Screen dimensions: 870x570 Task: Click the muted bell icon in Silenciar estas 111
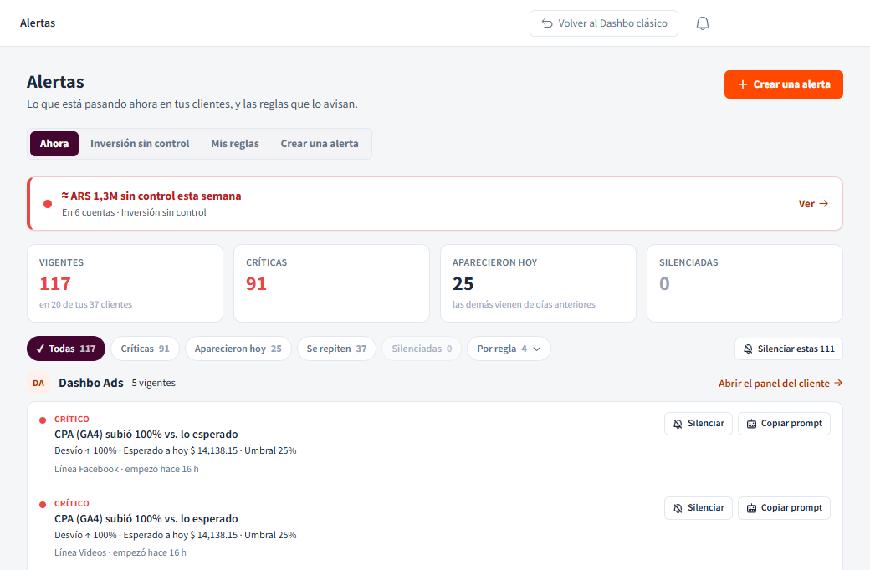click(748, 349)
